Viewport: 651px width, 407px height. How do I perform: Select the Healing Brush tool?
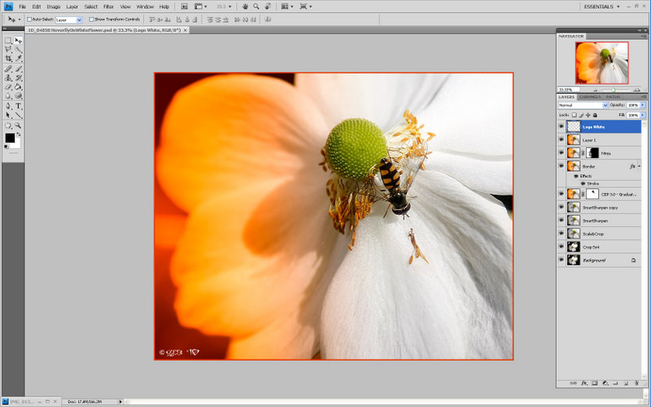tap(8, 69)
